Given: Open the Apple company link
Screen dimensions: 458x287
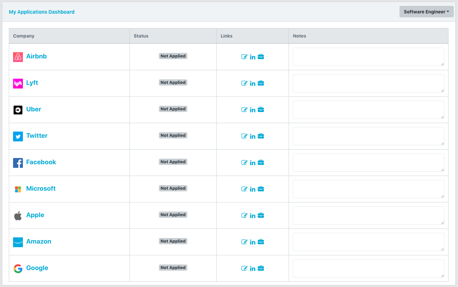Looking at the screenshot, I should pyautogui.click(x=35, y=215).
